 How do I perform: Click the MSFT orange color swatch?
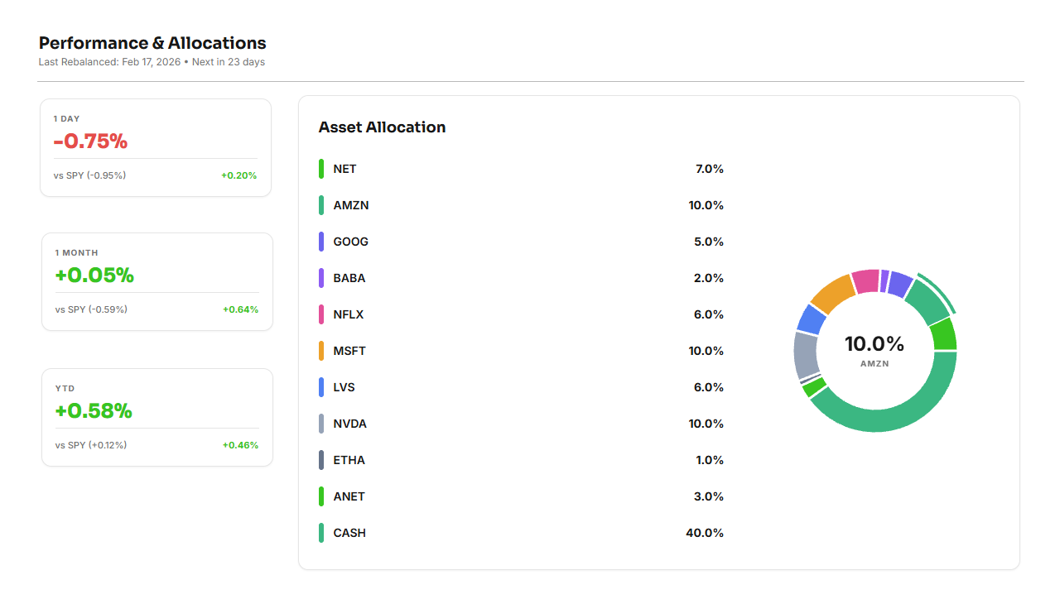point(321,351)
